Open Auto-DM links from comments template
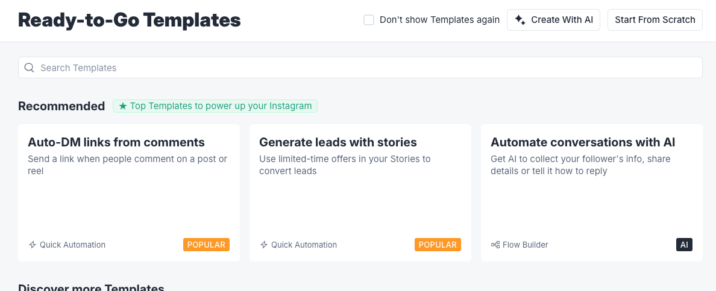The width and height of the screenshot is (716, 291). 116,142
